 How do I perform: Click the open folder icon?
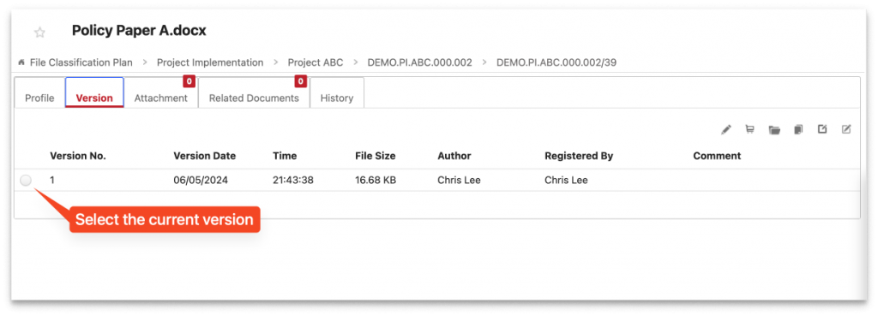click(x=774, y=129)
